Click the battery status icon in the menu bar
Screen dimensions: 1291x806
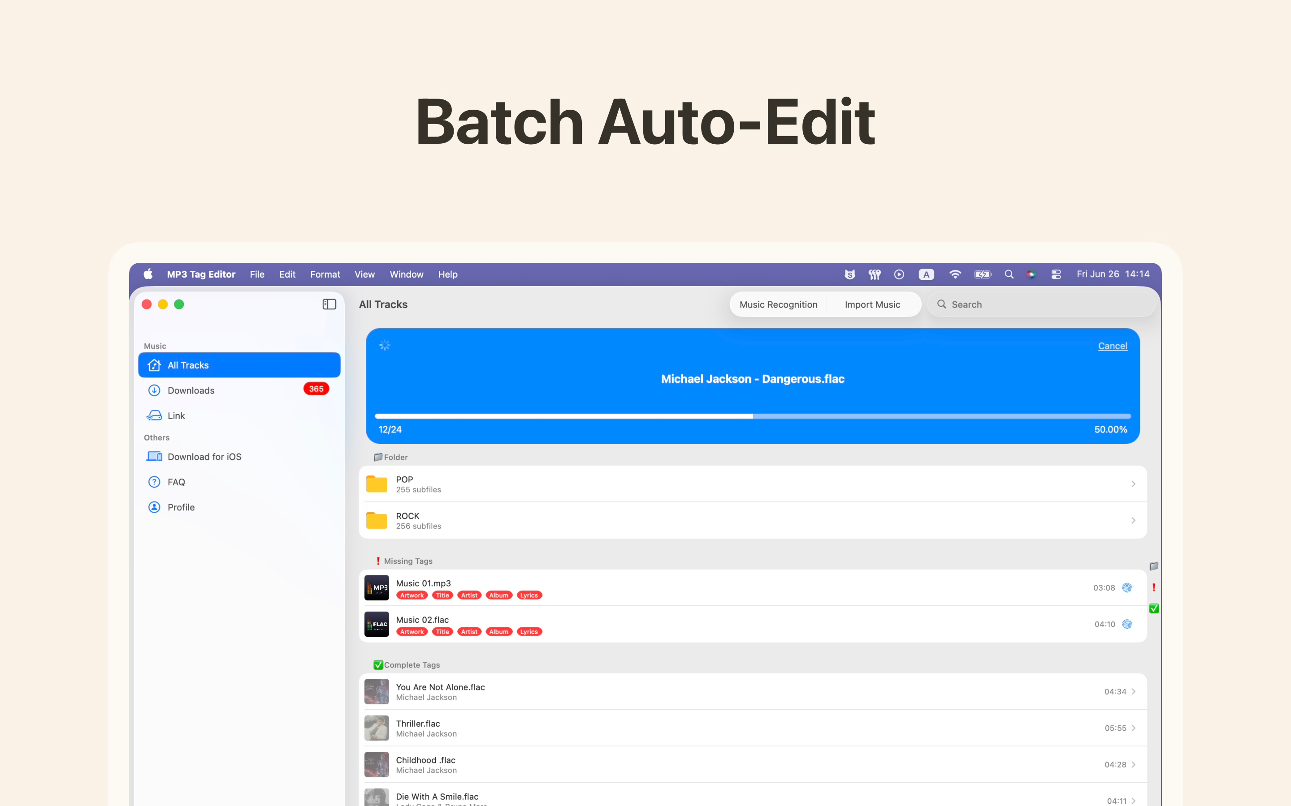983,274
